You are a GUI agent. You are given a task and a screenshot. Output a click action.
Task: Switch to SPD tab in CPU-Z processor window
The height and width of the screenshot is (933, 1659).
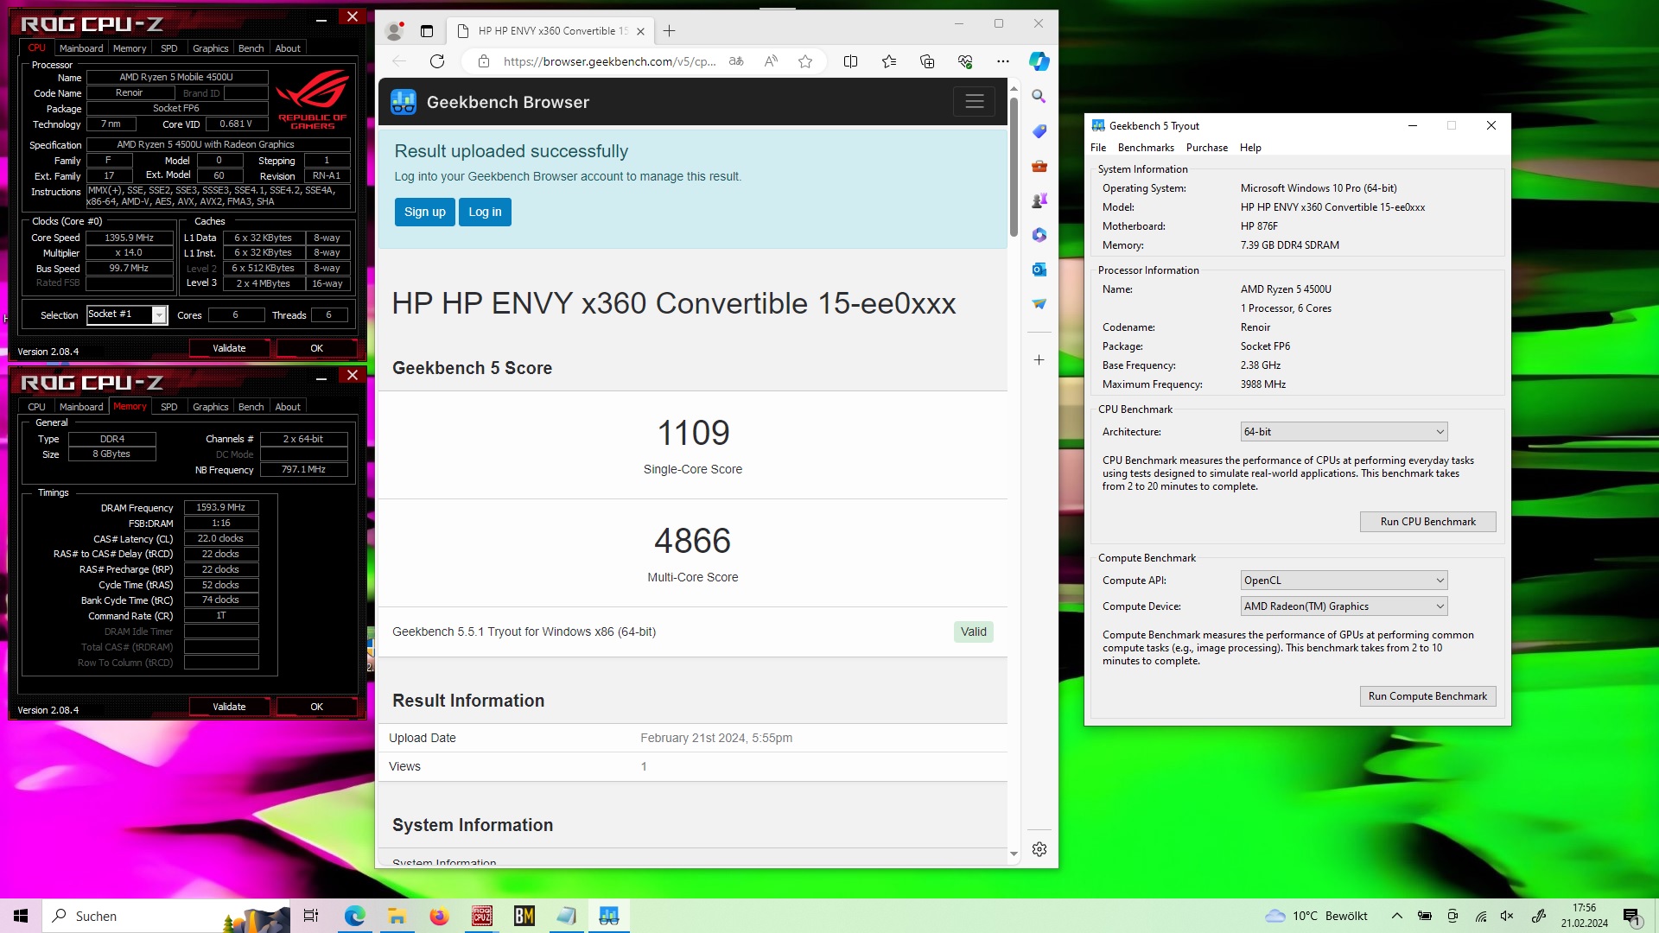[169, 48]
